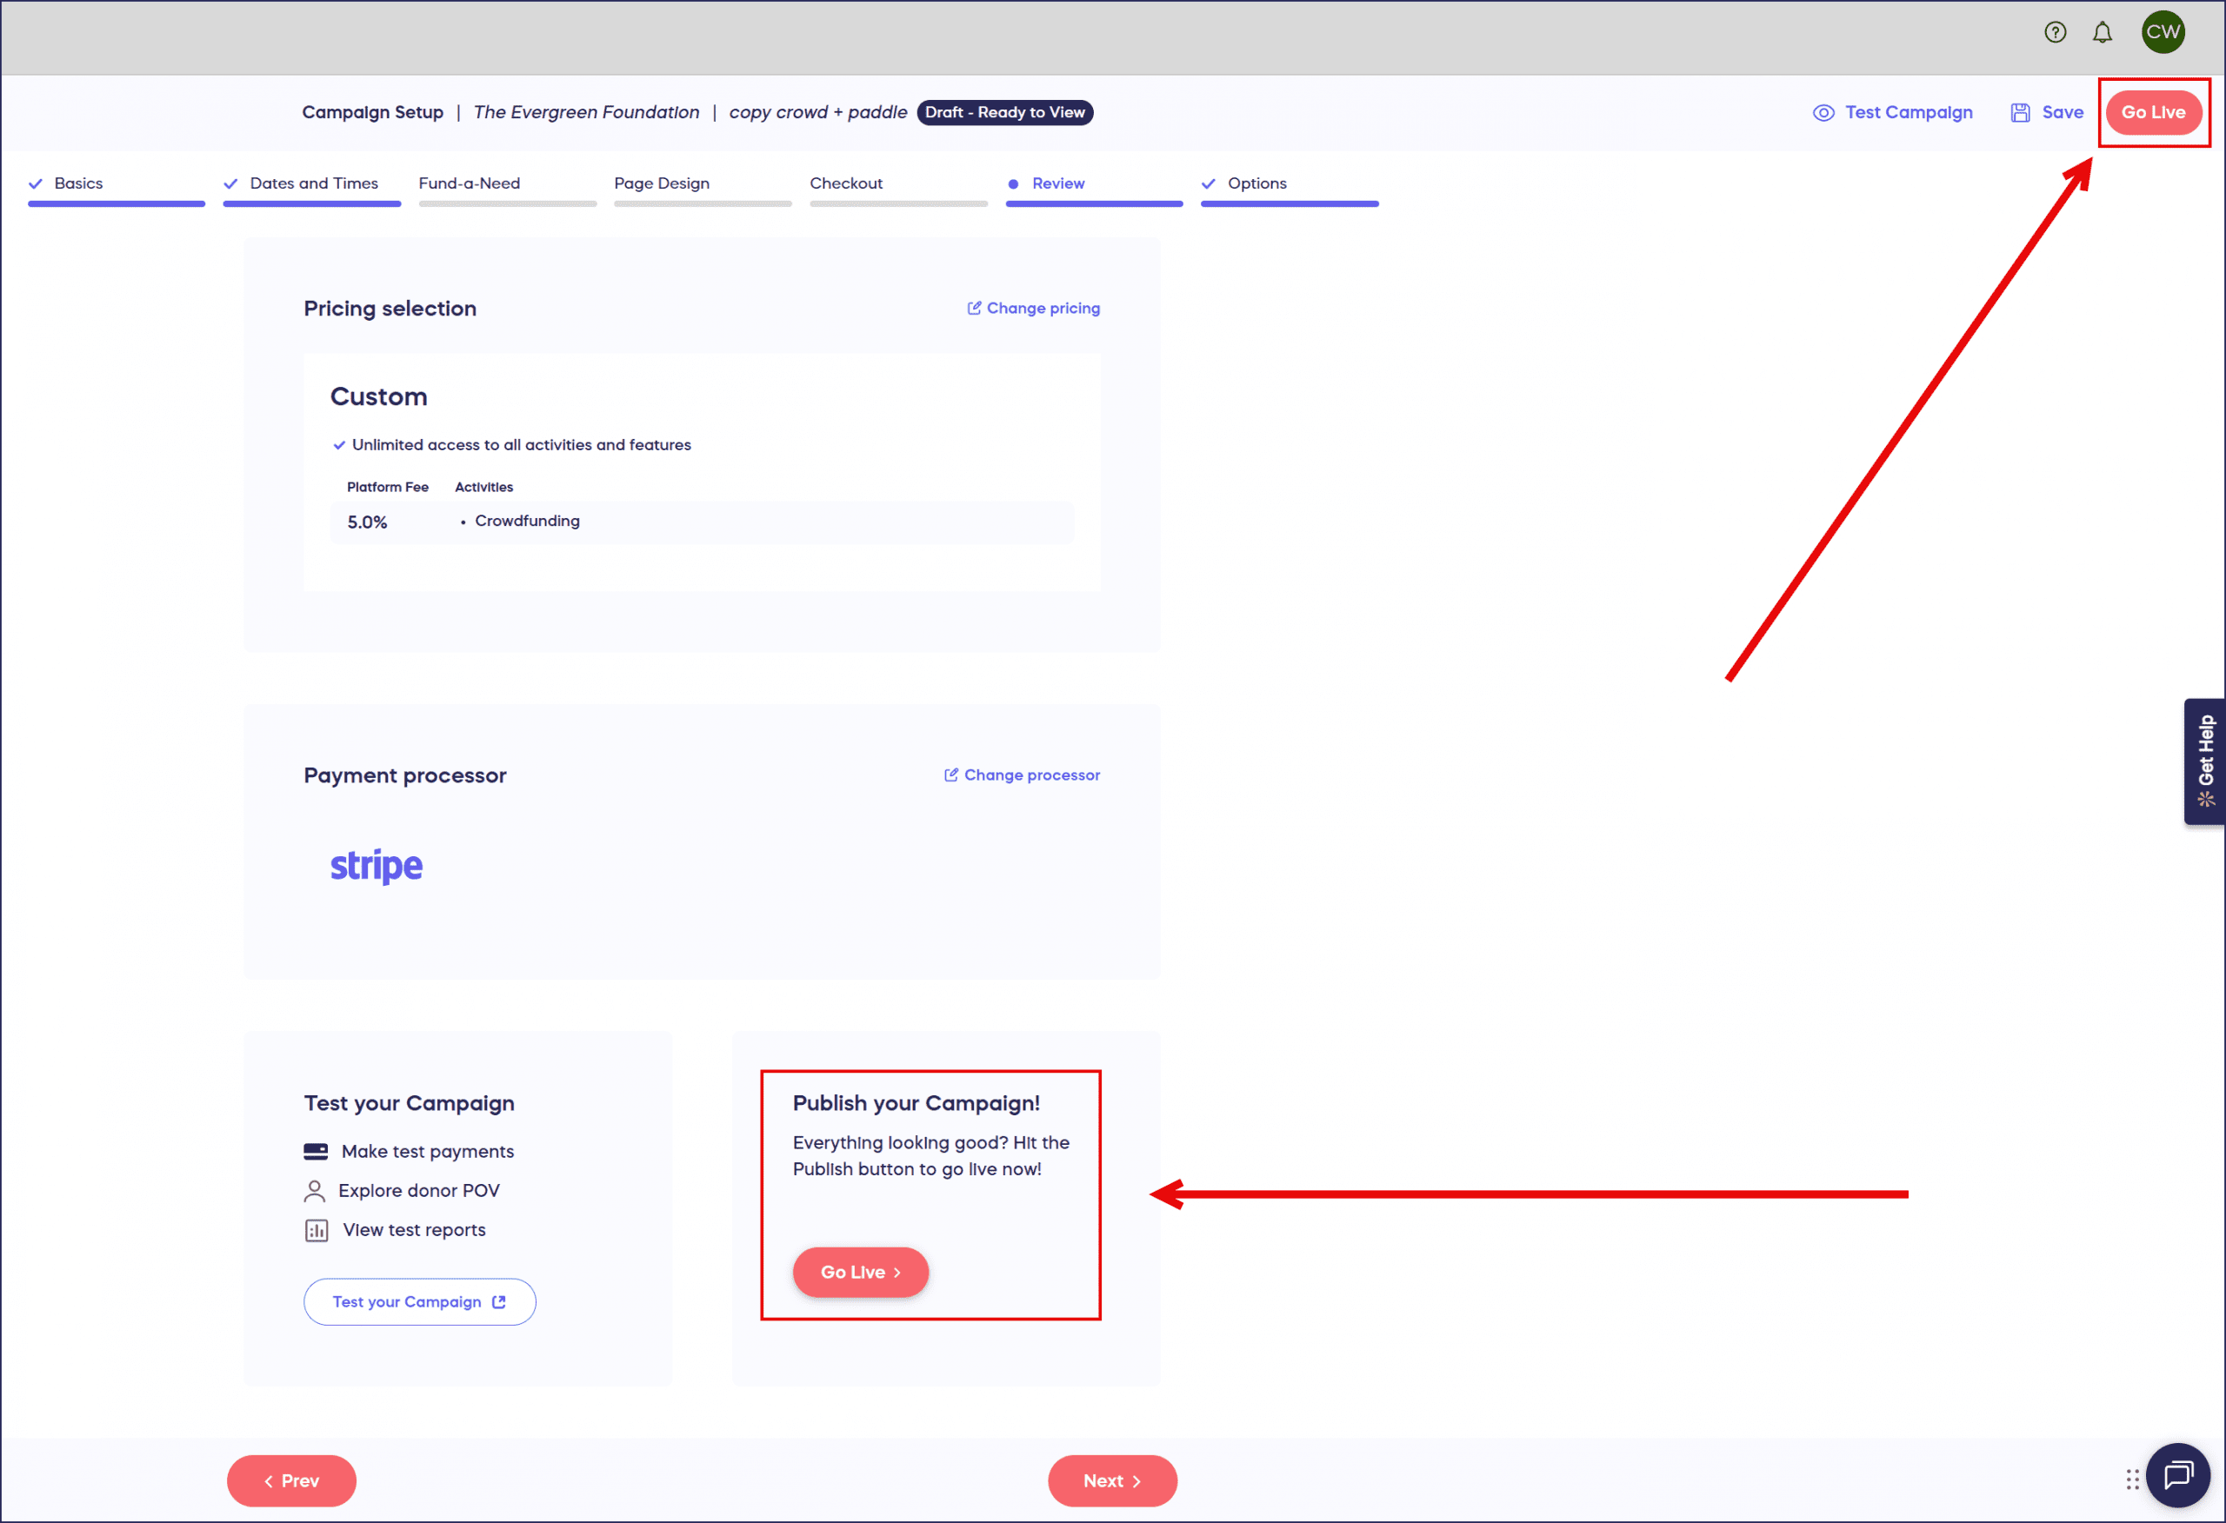Open the chat bubble widget
2226x1523 pixels.
[x=2177, y=1475]
